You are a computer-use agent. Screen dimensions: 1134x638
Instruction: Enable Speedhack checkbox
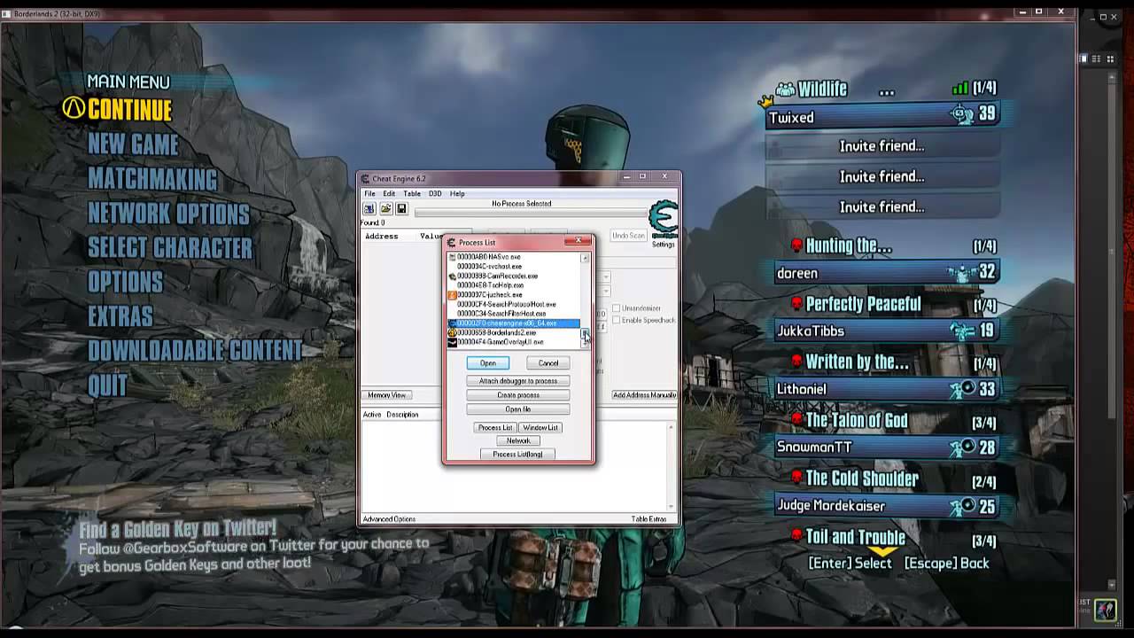click(x=617, y=320)
